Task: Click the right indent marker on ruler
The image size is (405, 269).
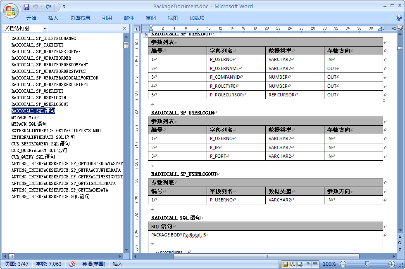Action: (x=380, y=29)
